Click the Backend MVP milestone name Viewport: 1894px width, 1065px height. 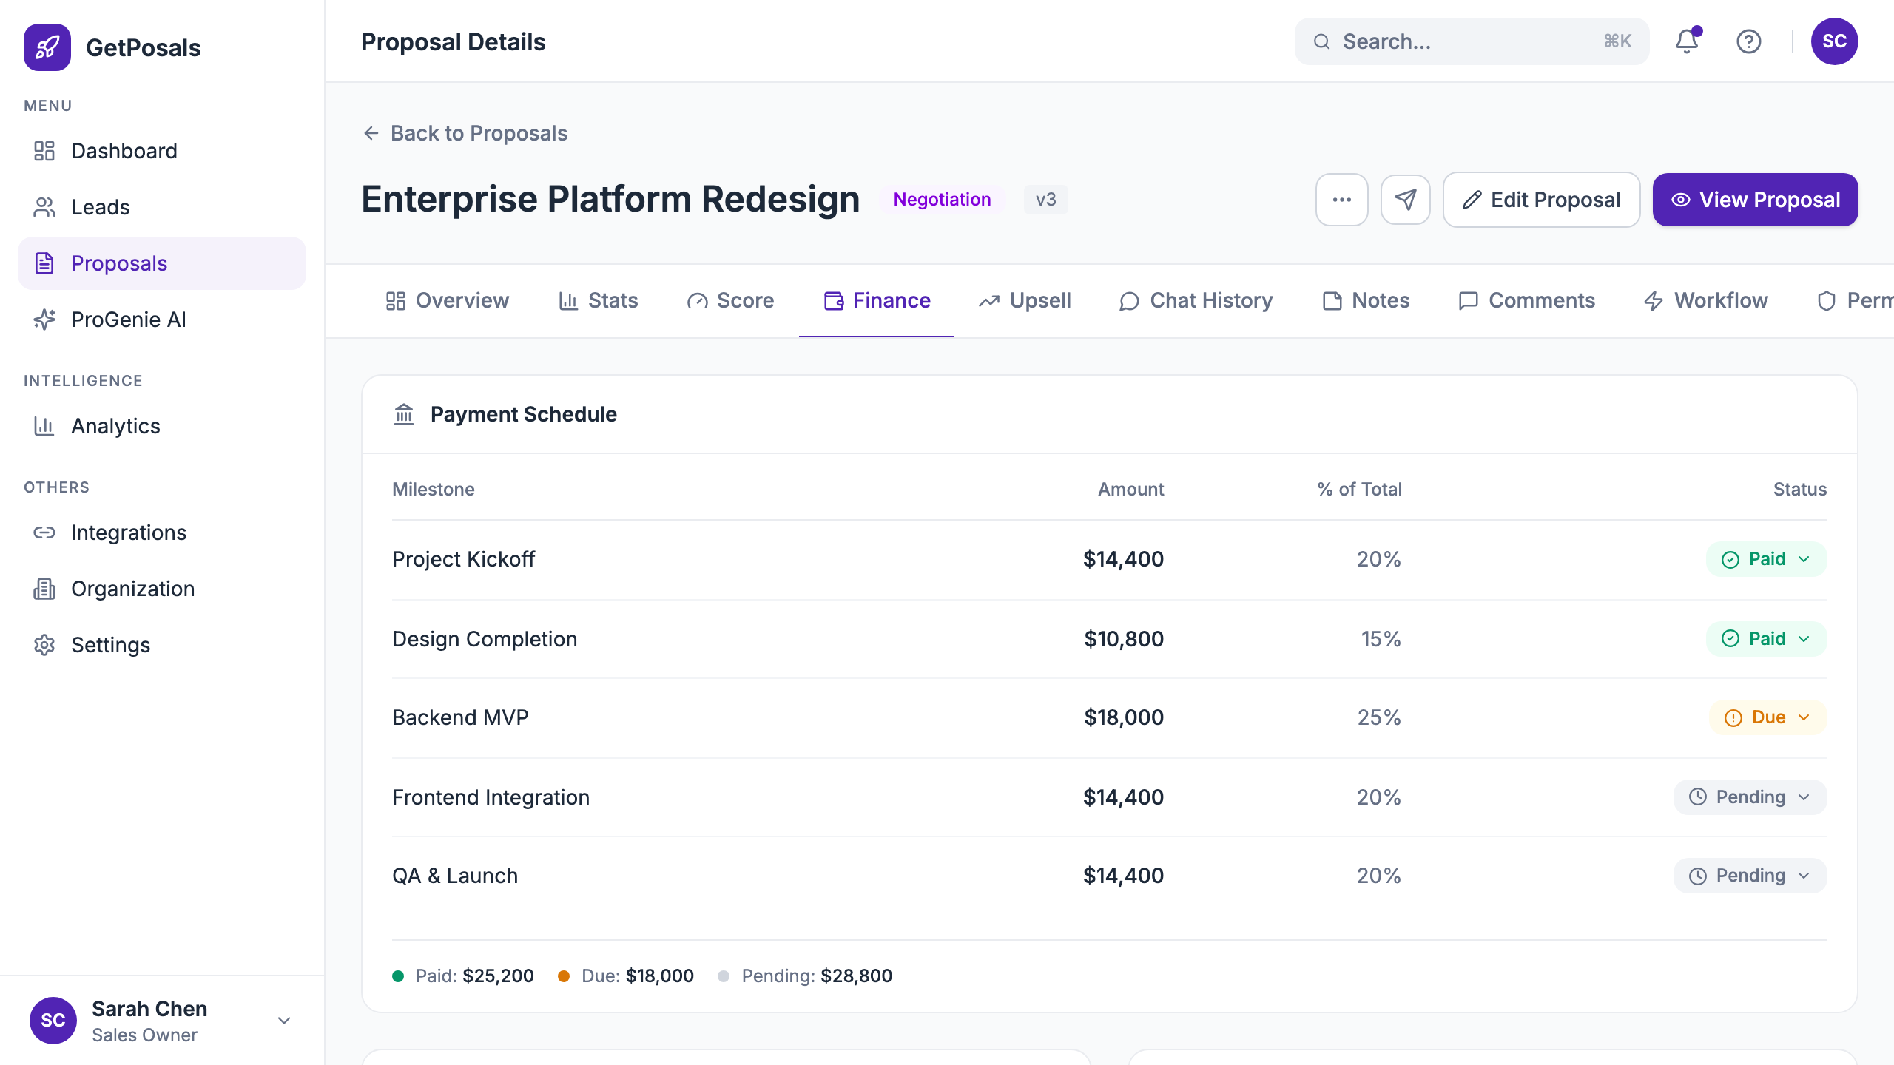click(460, 717)
